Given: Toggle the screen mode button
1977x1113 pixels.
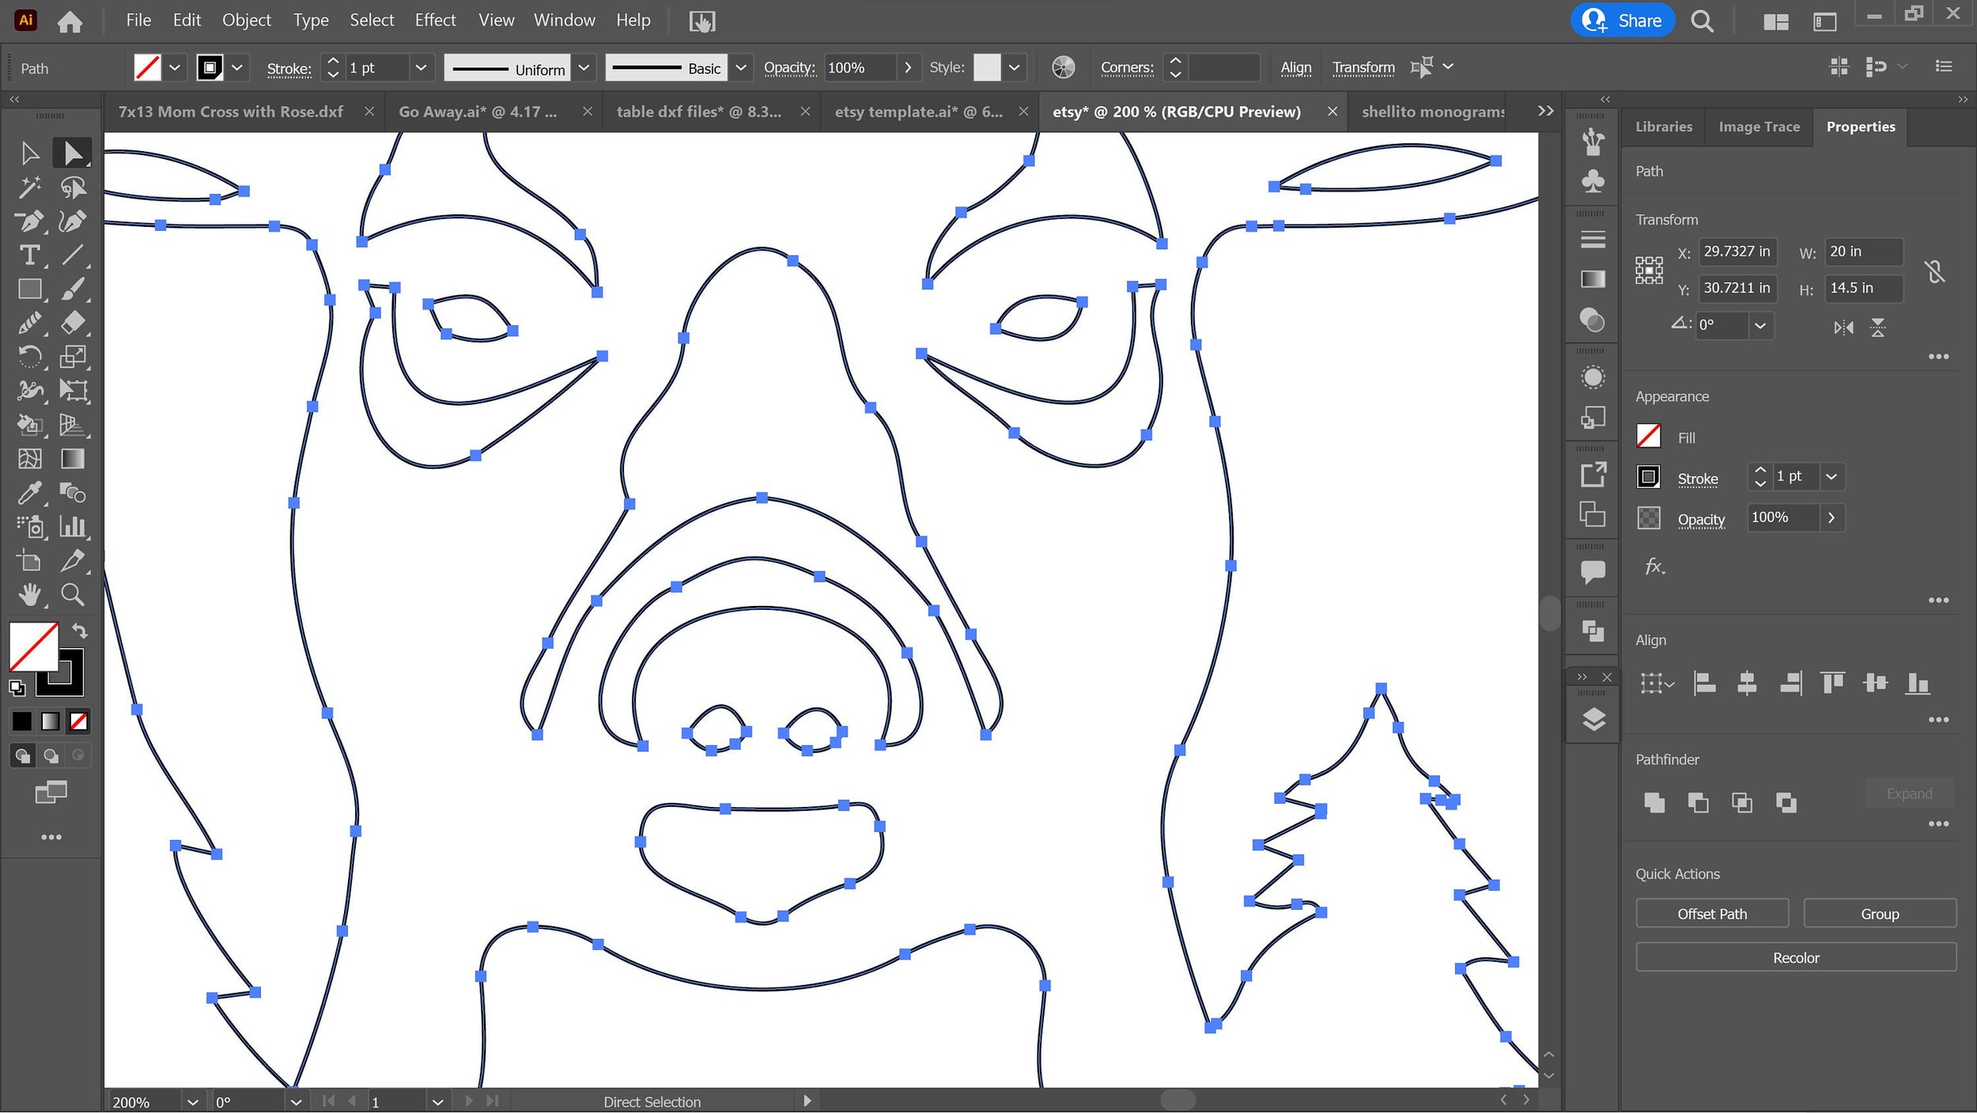Looking at the screenshot, I should pos(51,791).
